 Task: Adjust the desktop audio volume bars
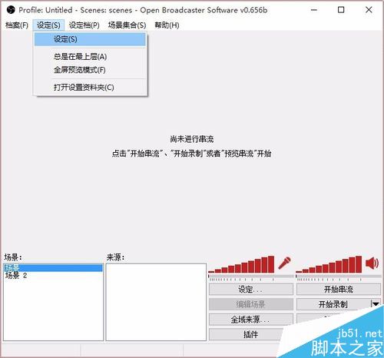coord(329,264)
